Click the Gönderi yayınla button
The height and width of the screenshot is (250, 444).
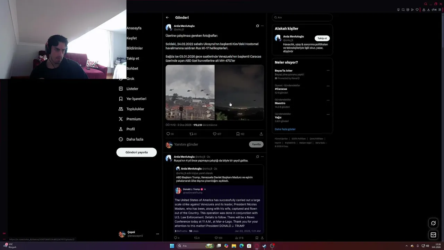click(137, 152)
